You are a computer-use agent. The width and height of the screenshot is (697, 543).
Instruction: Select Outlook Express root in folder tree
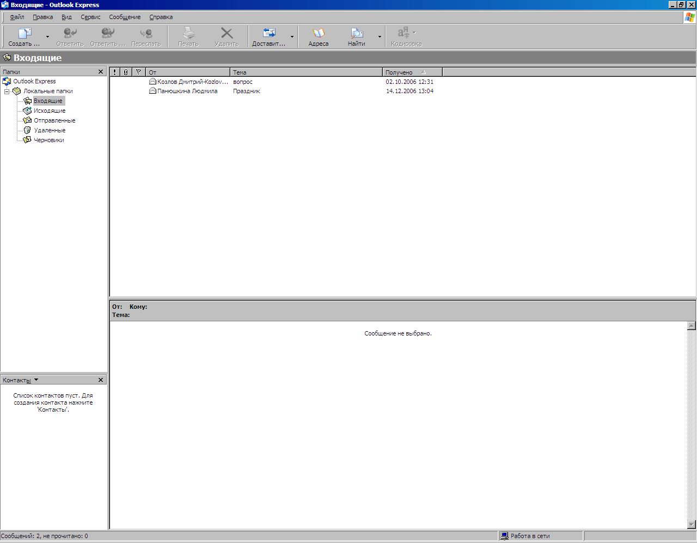[x=34, y=81]
